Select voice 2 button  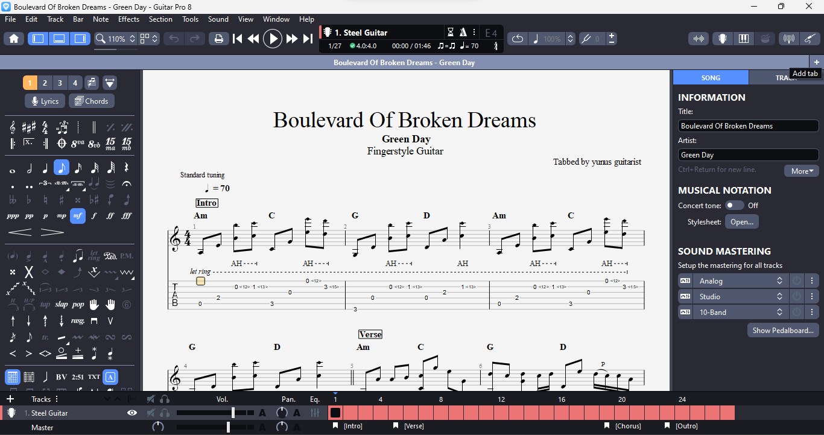pos(45,83)
